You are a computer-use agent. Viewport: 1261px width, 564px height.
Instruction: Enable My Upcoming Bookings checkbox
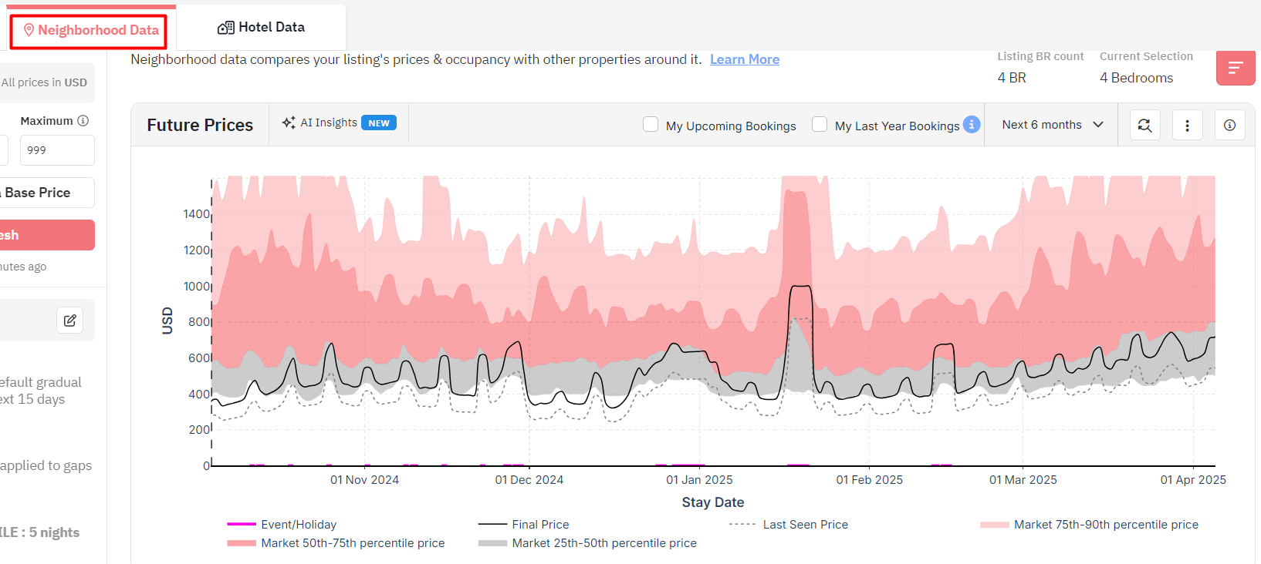651,124
